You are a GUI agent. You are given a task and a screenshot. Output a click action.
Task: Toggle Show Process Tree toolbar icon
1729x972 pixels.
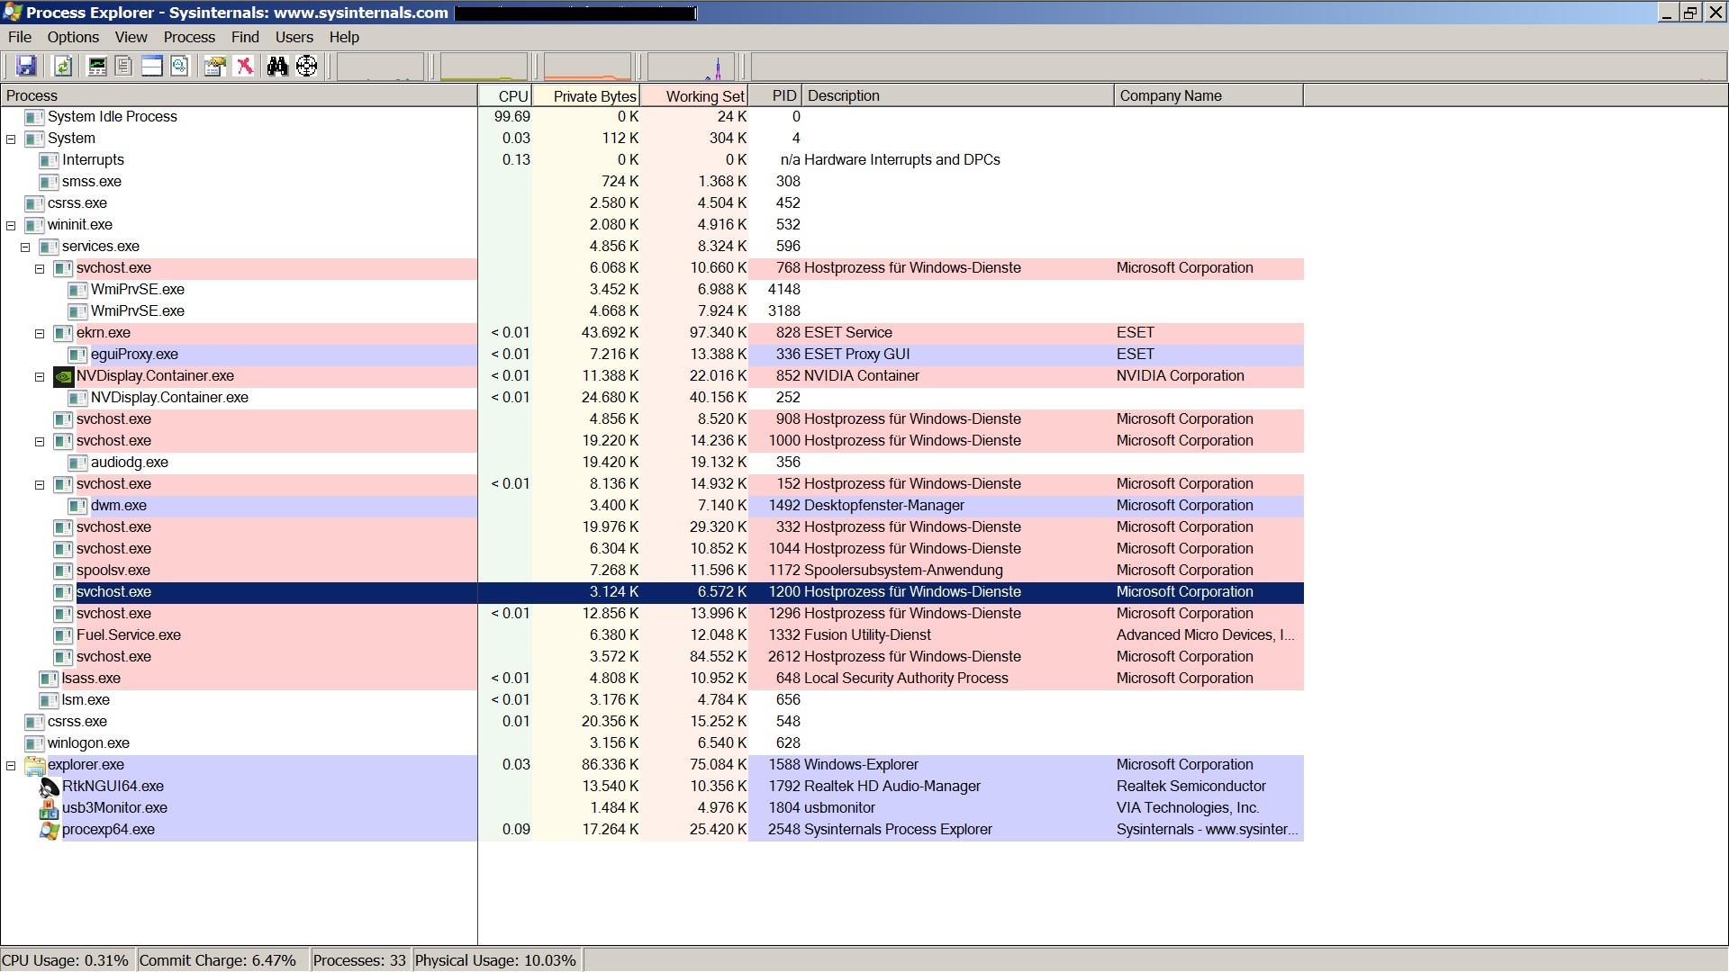[124, 66]
